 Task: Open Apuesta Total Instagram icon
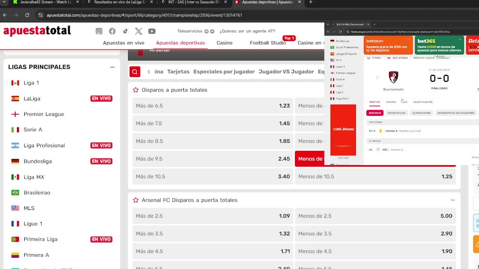point(99,31)
